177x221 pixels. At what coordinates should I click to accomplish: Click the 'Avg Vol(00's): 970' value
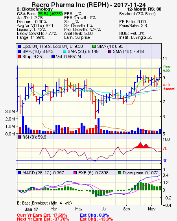(35, 26)
